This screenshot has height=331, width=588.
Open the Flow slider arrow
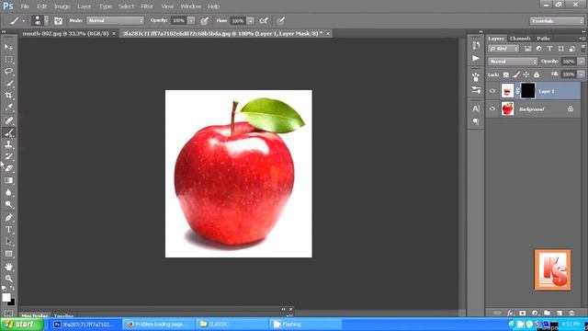click(x=251, y=21)
